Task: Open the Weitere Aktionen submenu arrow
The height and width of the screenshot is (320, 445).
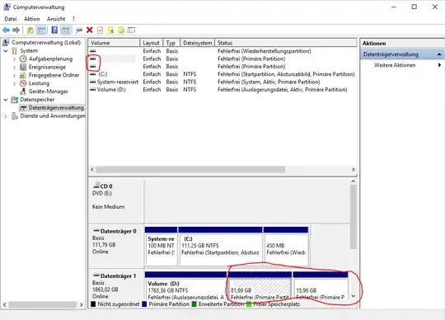Action: click(x=439, y=65)
